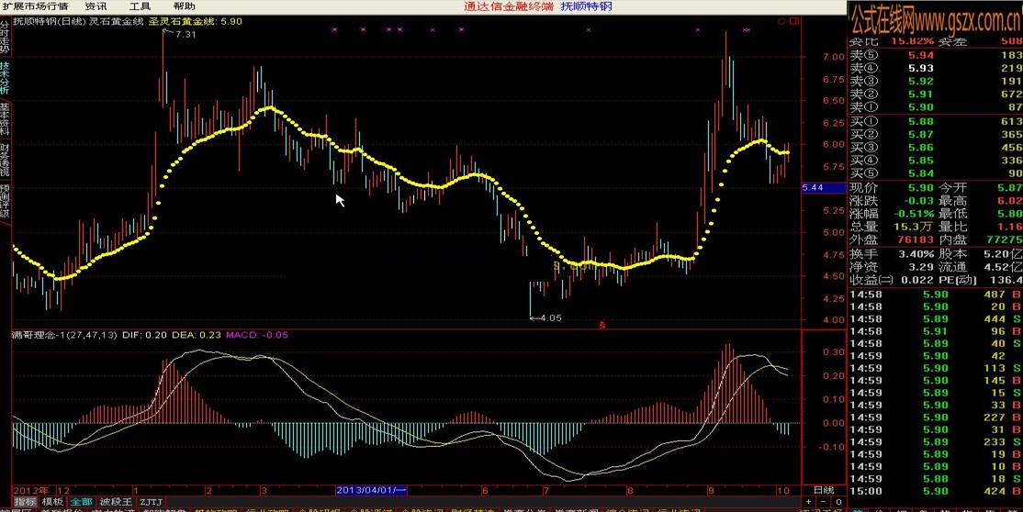Click the 买① 5.88 order book row
Image resolution: width=1023 pixels, height=512 pixels.
tap(936, 121)
